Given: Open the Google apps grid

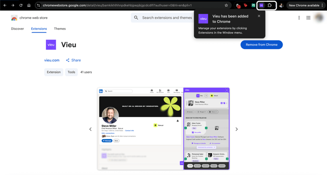Looking at the screenshot, I should tap(308, 18).
